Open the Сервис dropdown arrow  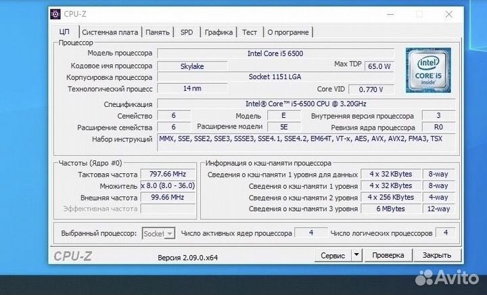click(356, 255)
